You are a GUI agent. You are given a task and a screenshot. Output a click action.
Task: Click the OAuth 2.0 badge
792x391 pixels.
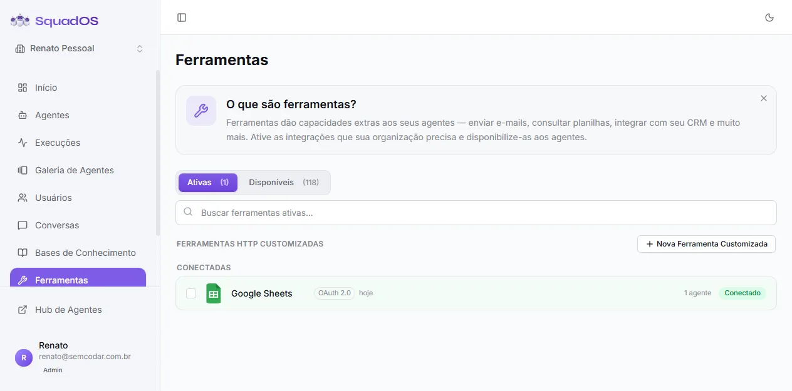click(335, 293)
